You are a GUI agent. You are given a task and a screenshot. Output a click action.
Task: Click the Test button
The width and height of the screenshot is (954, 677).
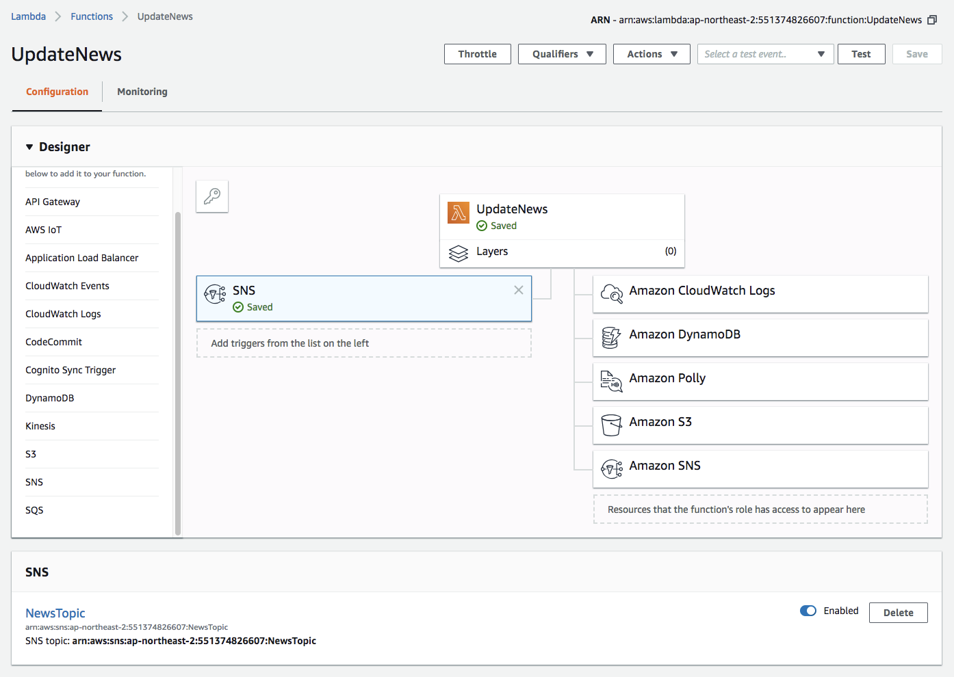coord(862,54)
